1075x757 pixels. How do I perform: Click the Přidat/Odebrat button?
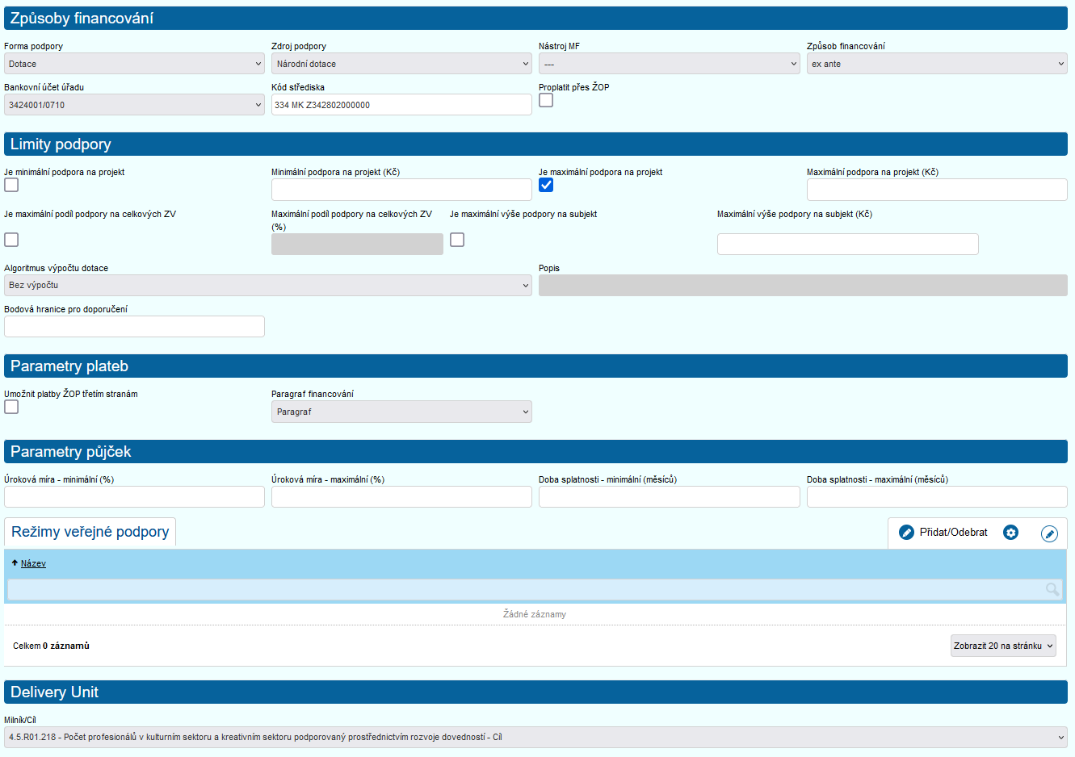pyautogui.click(x=953, y=533)
